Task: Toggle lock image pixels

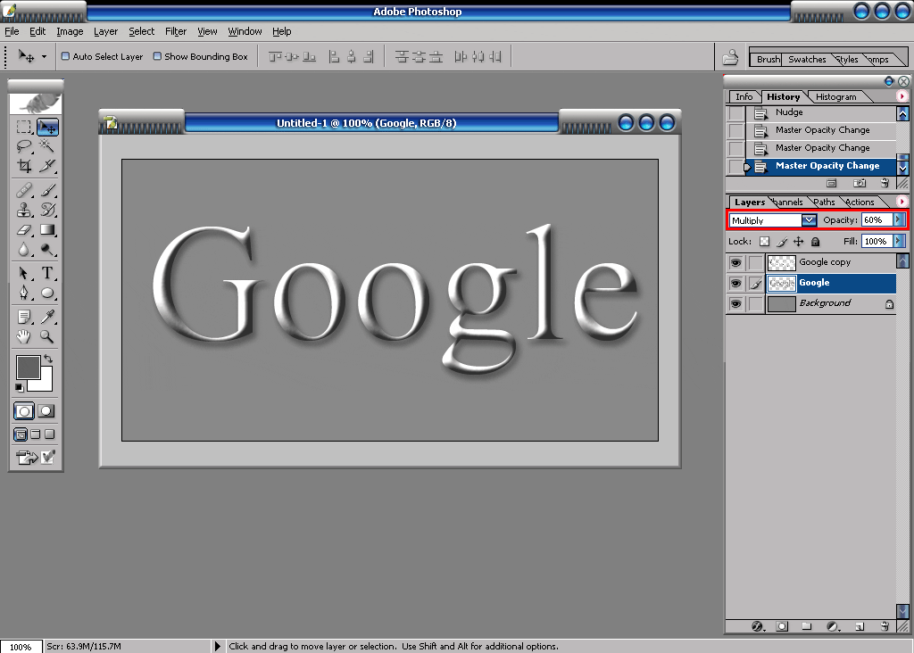Action: click(x=782, y=241)
